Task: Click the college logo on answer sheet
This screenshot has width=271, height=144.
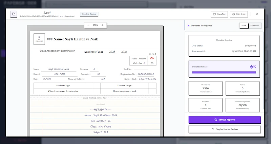Action: pos(39,39)
